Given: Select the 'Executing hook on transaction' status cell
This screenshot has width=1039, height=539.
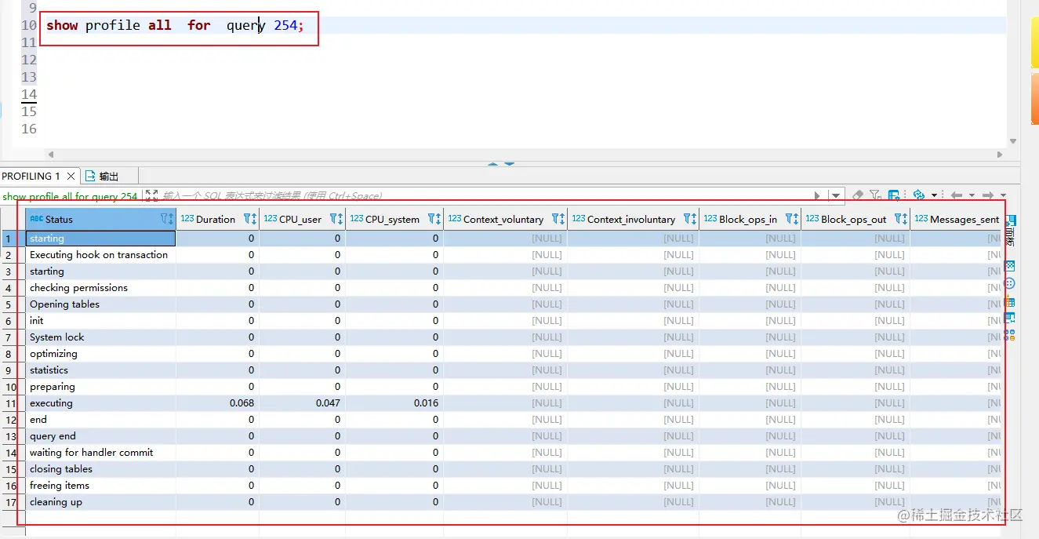Looking at the screenshot, I should 100,255.
